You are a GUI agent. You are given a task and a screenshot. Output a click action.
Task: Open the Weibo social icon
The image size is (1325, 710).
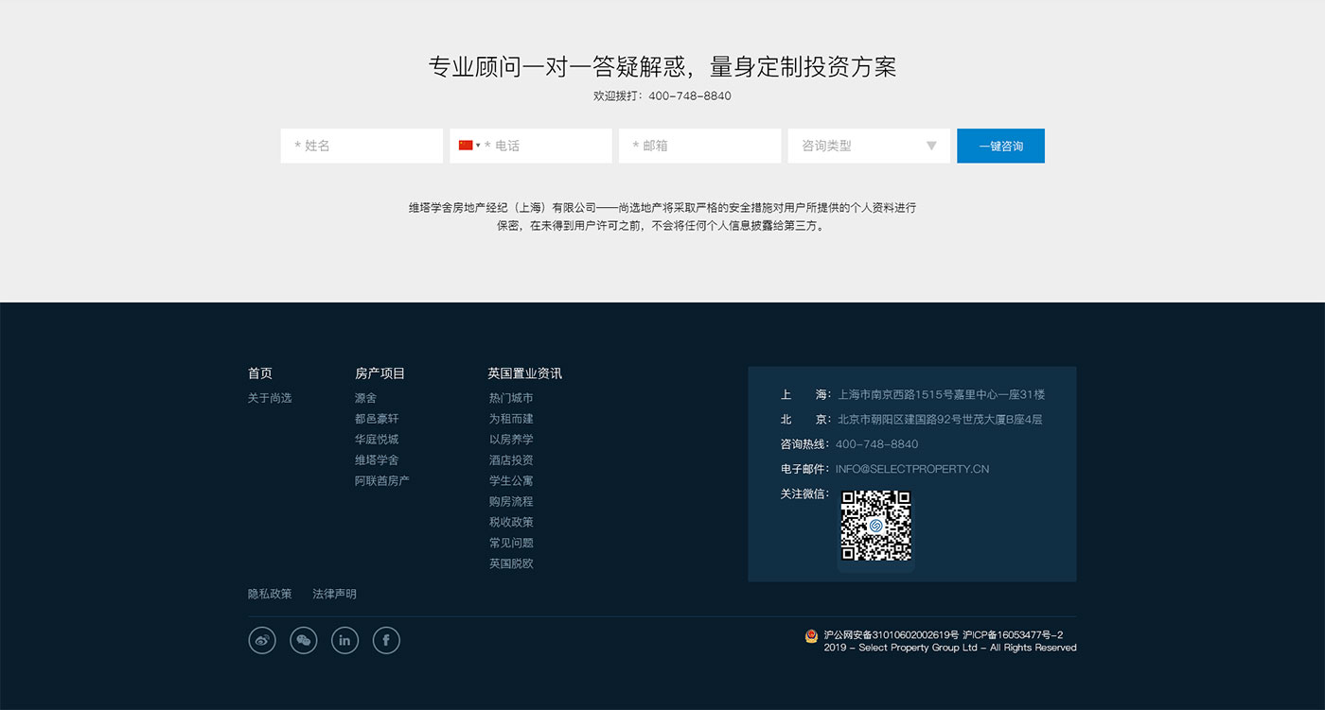(x=262, y=640)
